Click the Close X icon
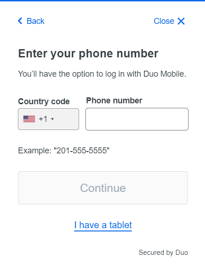Image resolution: width=205 pixels, height=270 pixels. pos(181,21)
